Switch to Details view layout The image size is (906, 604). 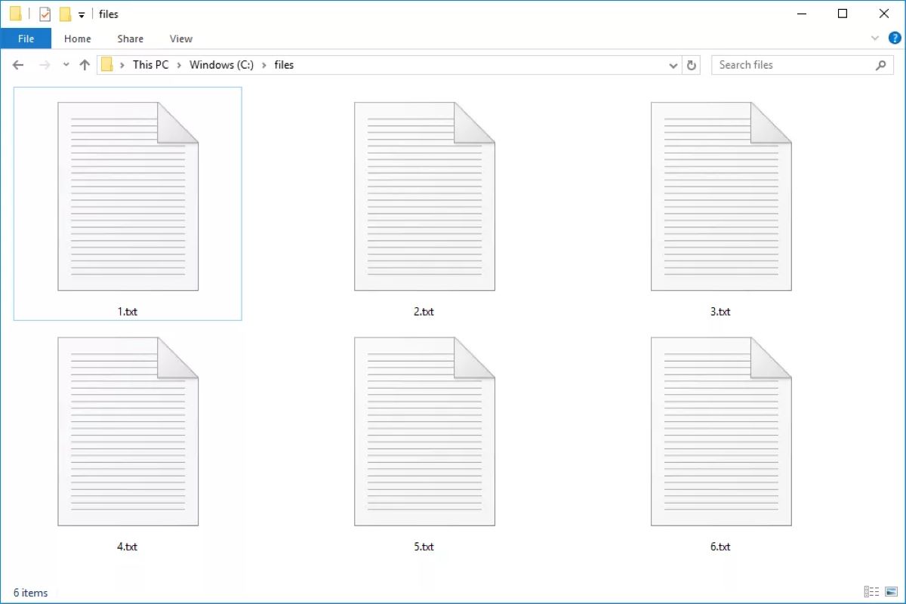871,592
